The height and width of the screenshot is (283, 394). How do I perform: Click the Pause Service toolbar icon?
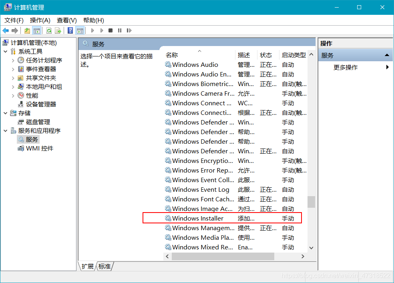(120, 30)
